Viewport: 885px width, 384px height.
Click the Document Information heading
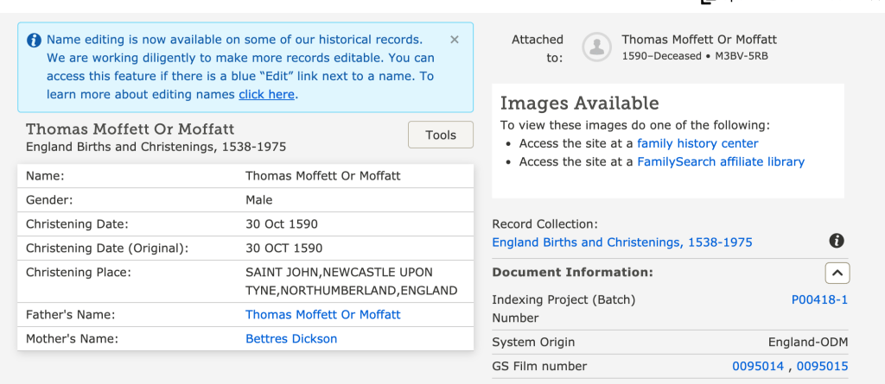point(572,273)
